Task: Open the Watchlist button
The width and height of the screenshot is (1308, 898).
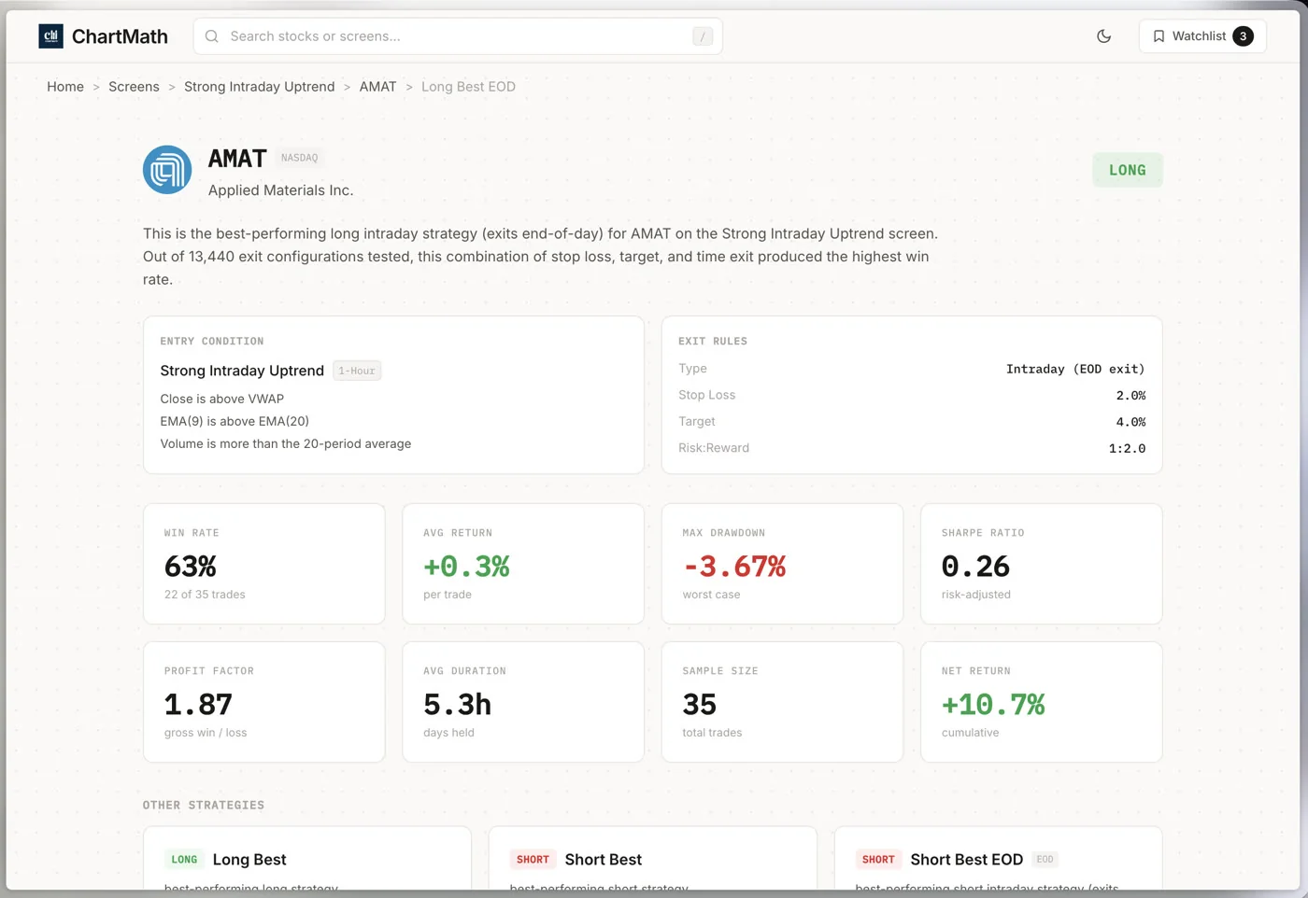Action: (1202, 36)
